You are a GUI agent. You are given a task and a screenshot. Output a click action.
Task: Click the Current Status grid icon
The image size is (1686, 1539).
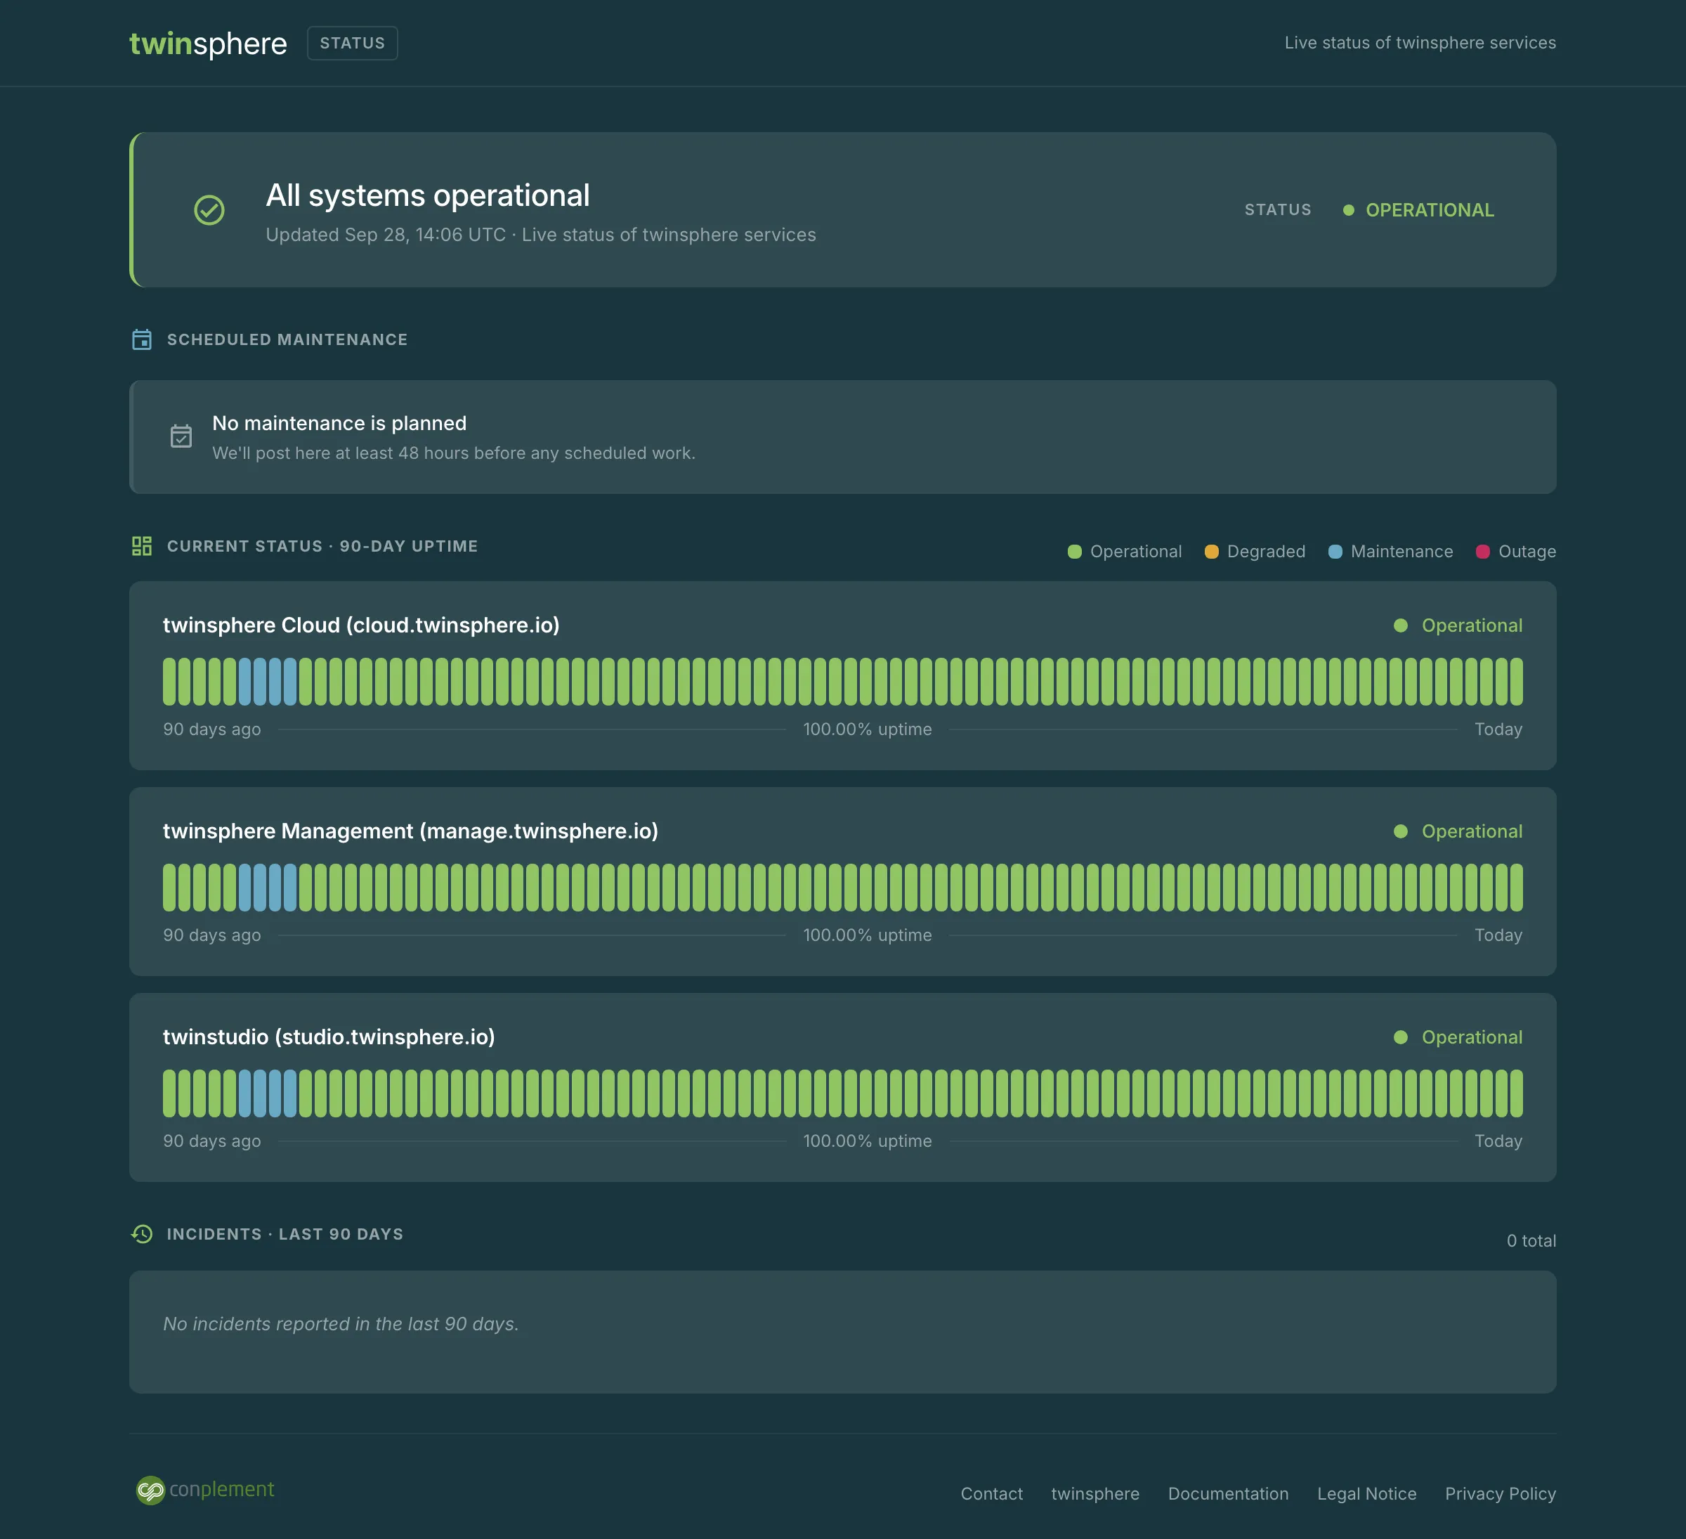tap(142, 546)
